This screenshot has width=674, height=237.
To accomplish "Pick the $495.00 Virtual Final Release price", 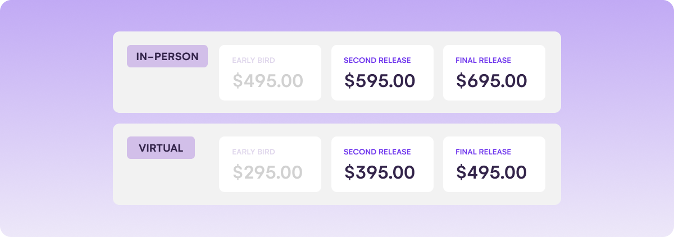I will [491, 172].
